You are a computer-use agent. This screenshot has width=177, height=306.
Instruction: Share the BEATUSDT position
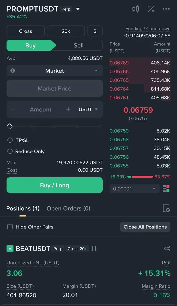[167, 249]
